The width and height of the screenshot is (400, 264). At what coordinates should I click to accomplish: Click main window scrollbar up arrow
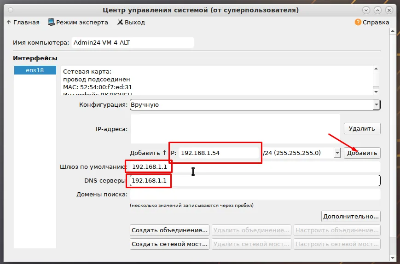coord(393,31)
